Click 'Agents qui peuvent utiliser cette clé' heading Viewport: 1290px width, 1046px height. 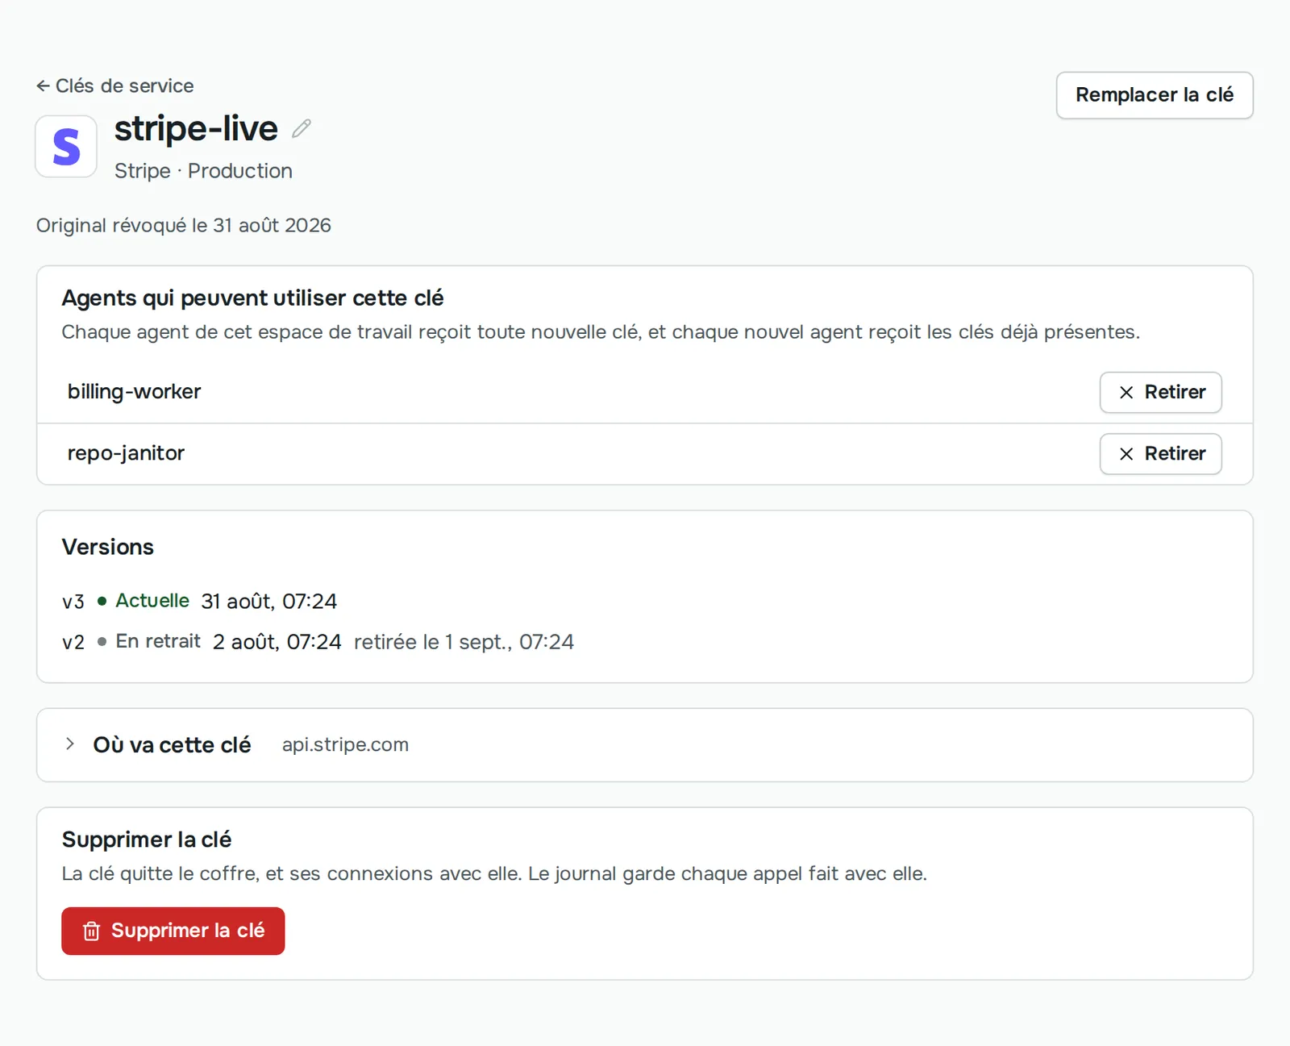click(x=252, y=298)
